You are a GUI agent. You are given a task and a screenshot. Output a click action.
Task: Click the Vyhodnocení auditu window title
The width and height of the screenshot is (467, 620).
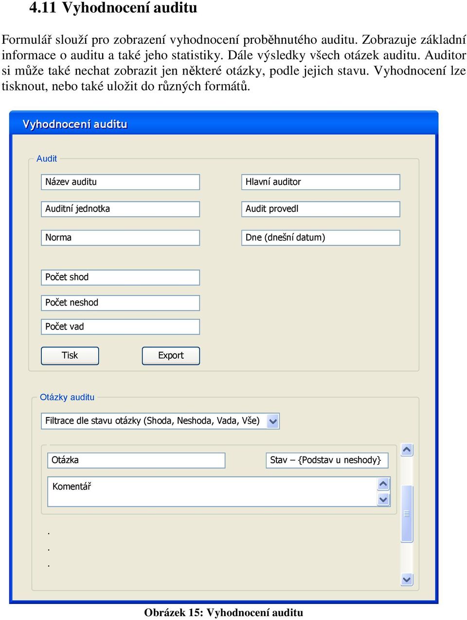pos(75,124)
